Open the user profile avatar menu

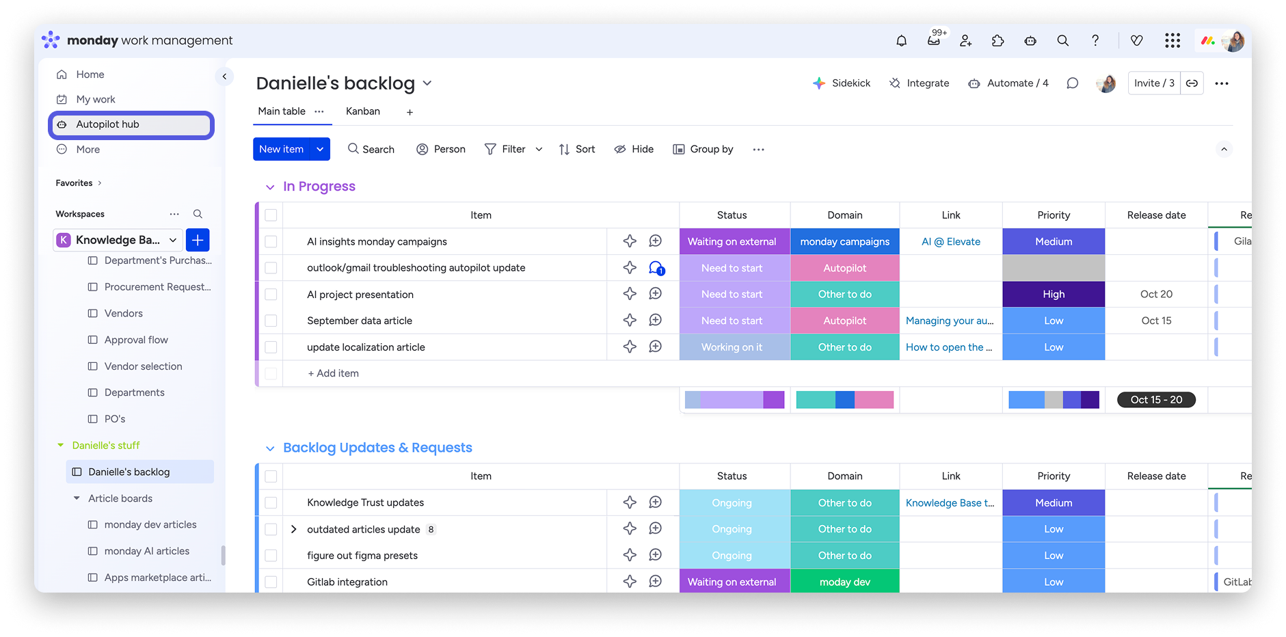[x=1233, y=41]
